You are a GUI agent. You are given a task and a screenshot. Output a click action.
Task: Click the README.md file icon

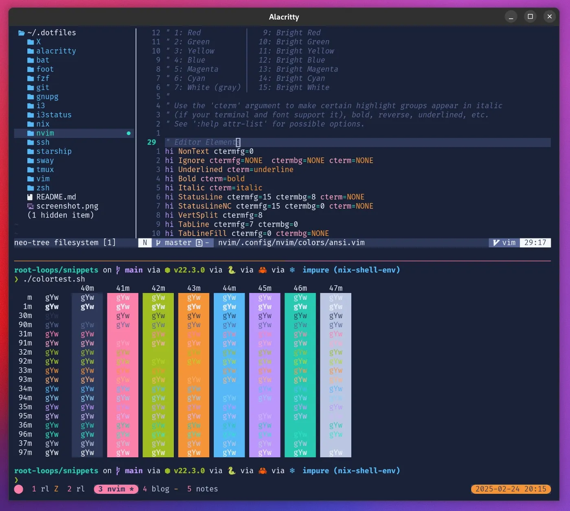30,197
